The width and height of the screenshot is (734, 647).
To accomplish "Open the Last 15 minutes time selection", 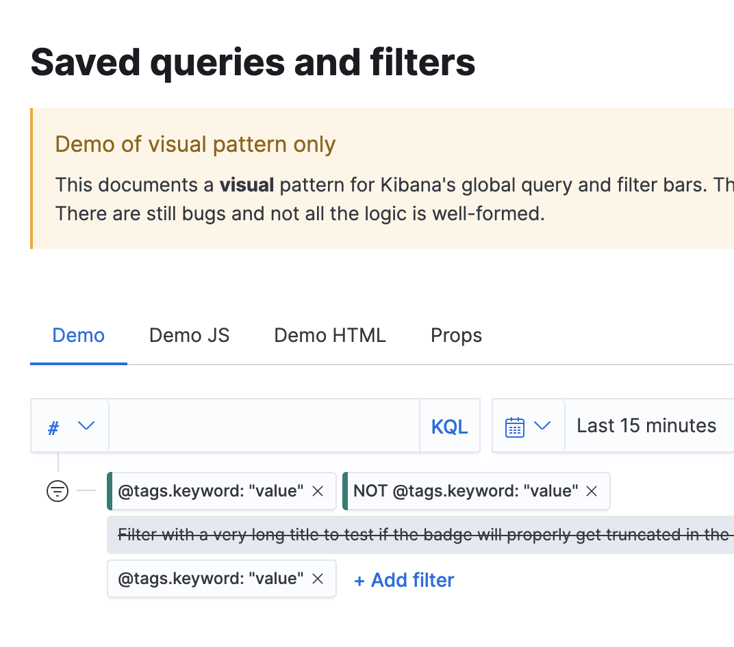I will click(645, 425).
